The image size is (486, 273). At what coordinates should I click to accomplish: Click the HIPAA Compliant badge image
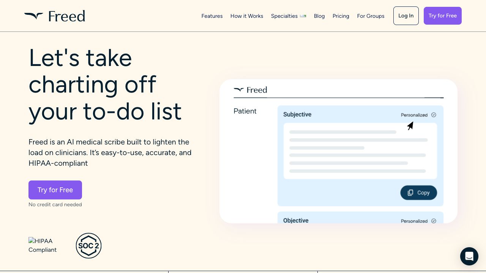42,245
